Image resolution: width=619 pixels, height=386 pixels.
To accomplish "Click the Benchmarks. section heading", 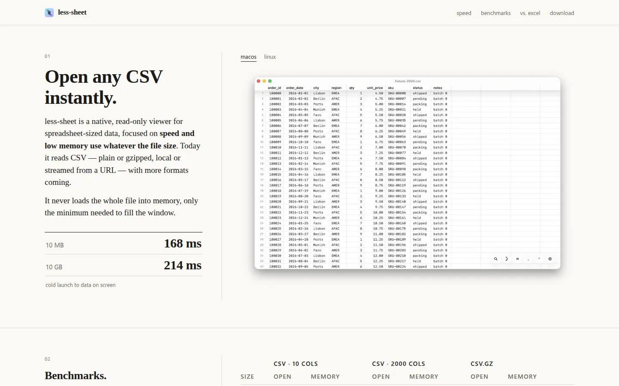I will pyautogui.click(x=76, y=376).
